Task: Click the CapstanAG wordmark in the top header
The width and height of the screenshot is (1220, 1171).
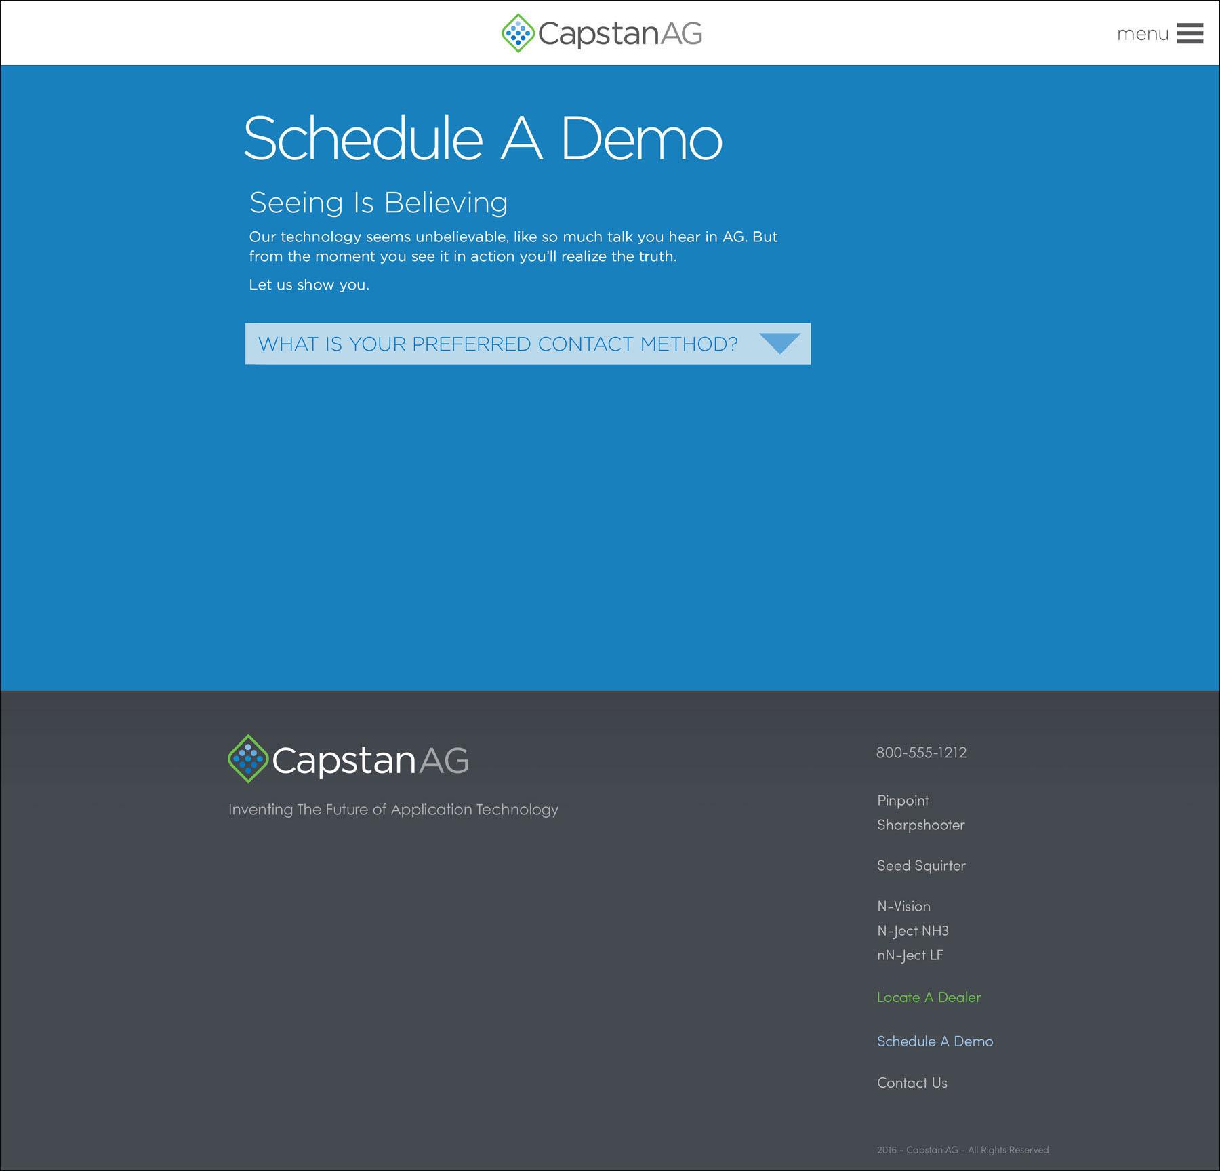Action: (619, 33)
